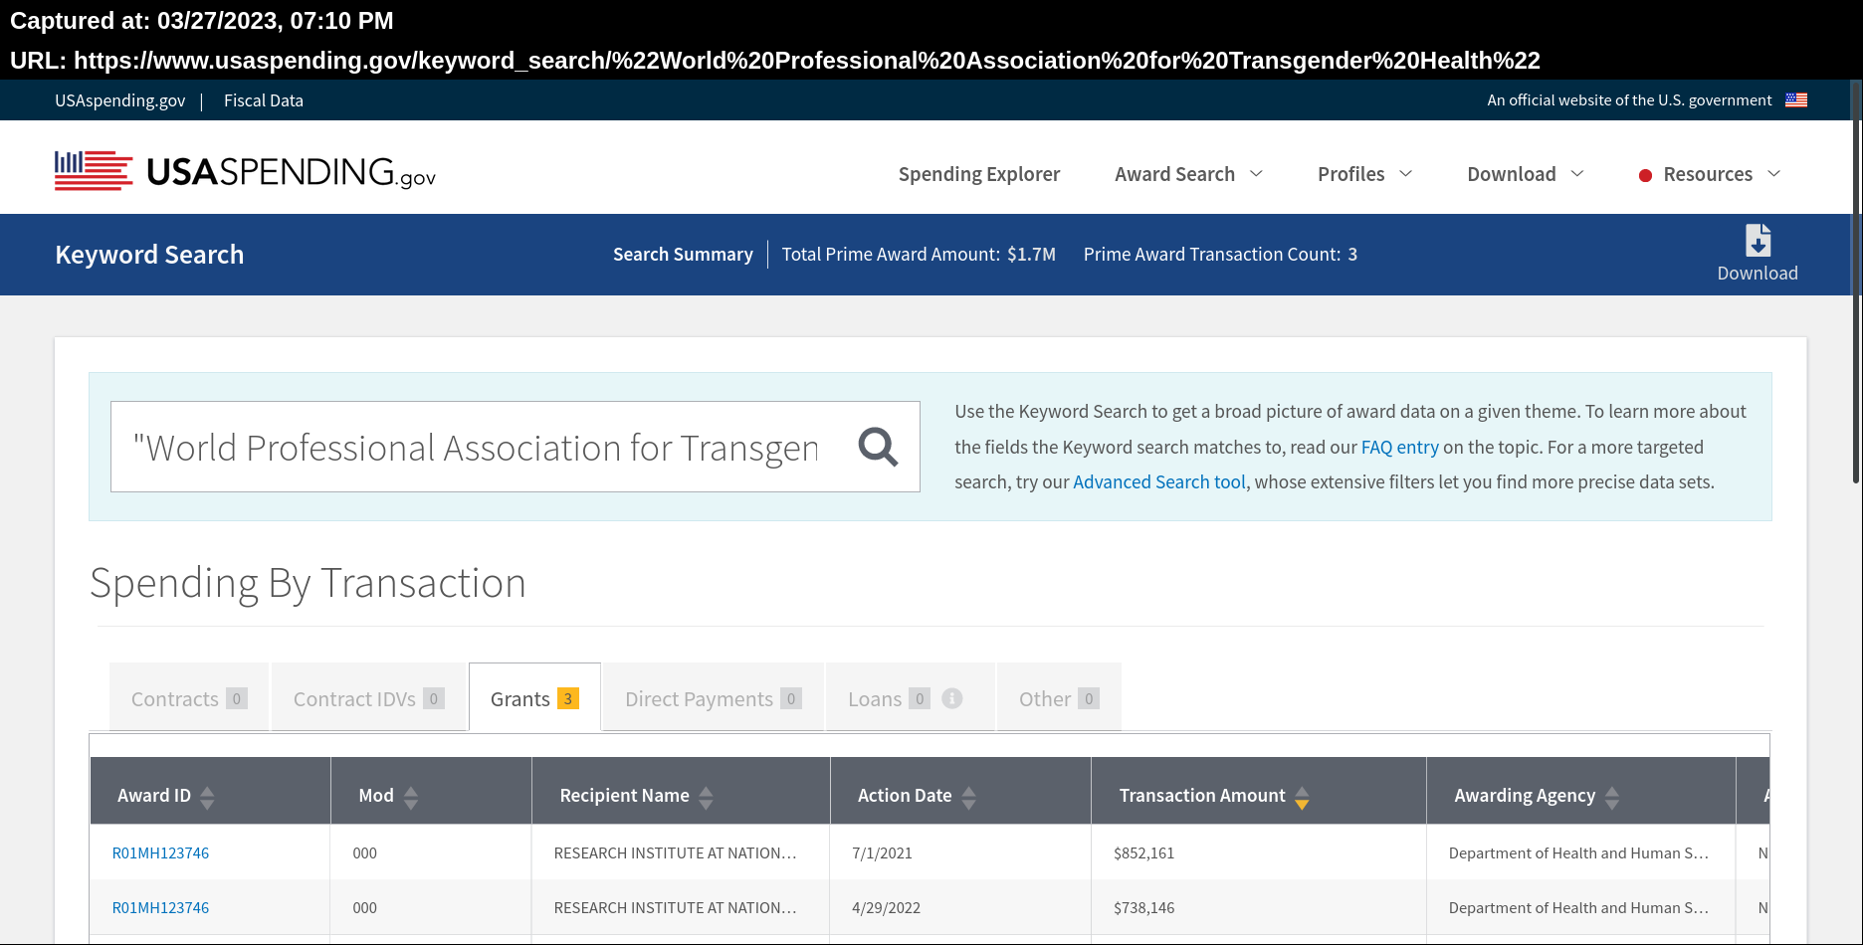1863x945 pixels.
Task: Click Total Prime Award Amount summary
Action: pyautogui.click(x=919, y=255)
